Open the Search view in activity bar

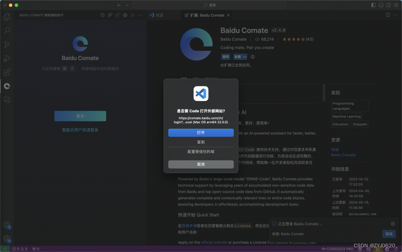pos(7,31)
